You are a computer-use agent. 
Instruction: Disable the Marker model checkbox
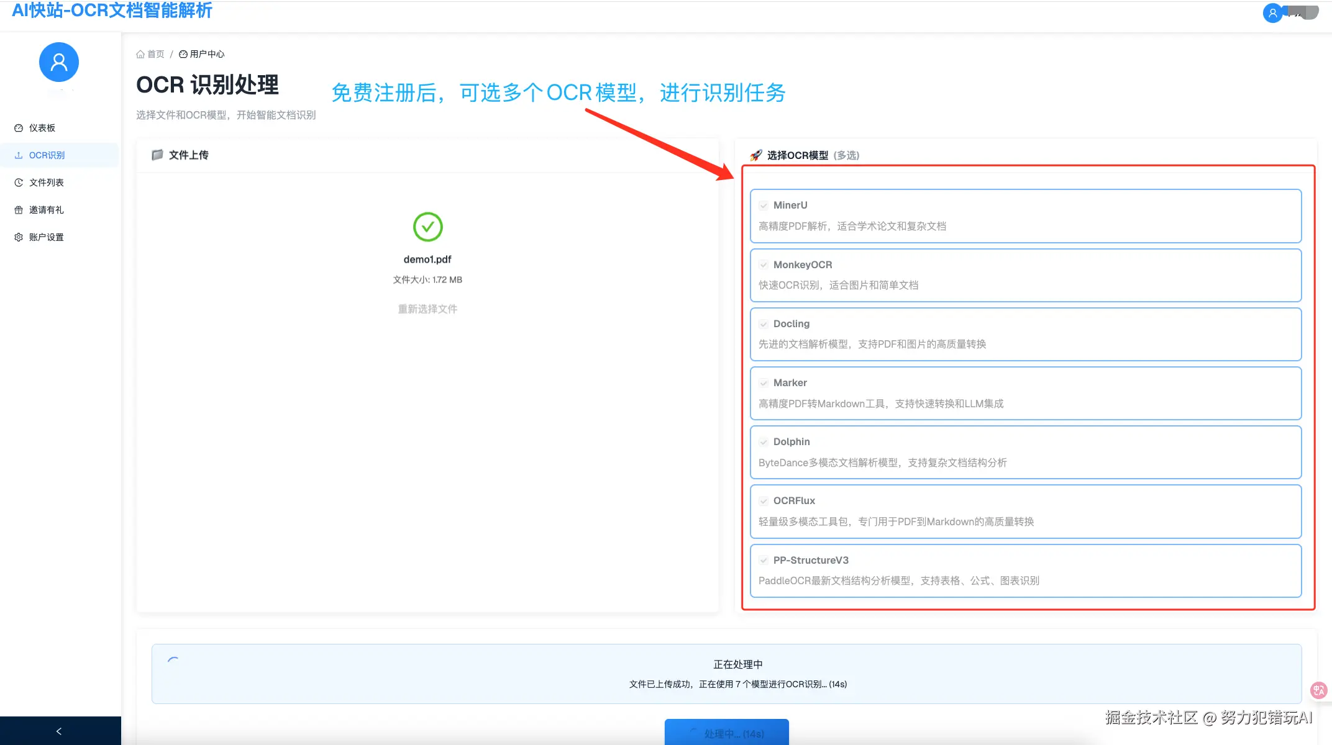coord(764,383)
